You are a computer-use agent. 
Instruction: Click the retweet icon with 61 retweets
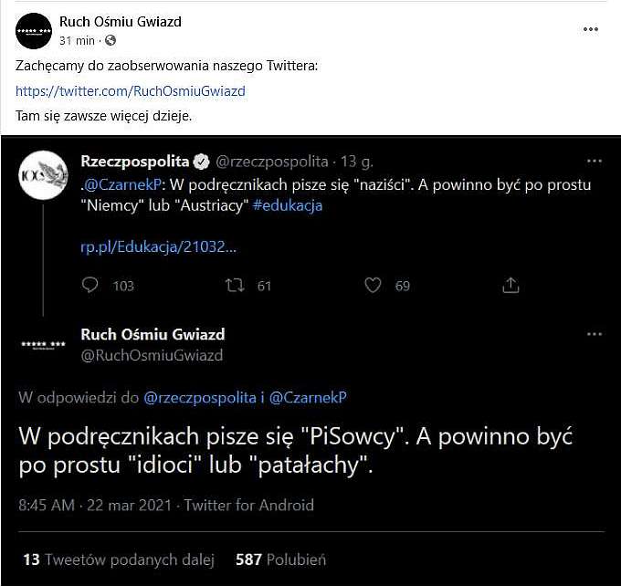pos(235,285)
